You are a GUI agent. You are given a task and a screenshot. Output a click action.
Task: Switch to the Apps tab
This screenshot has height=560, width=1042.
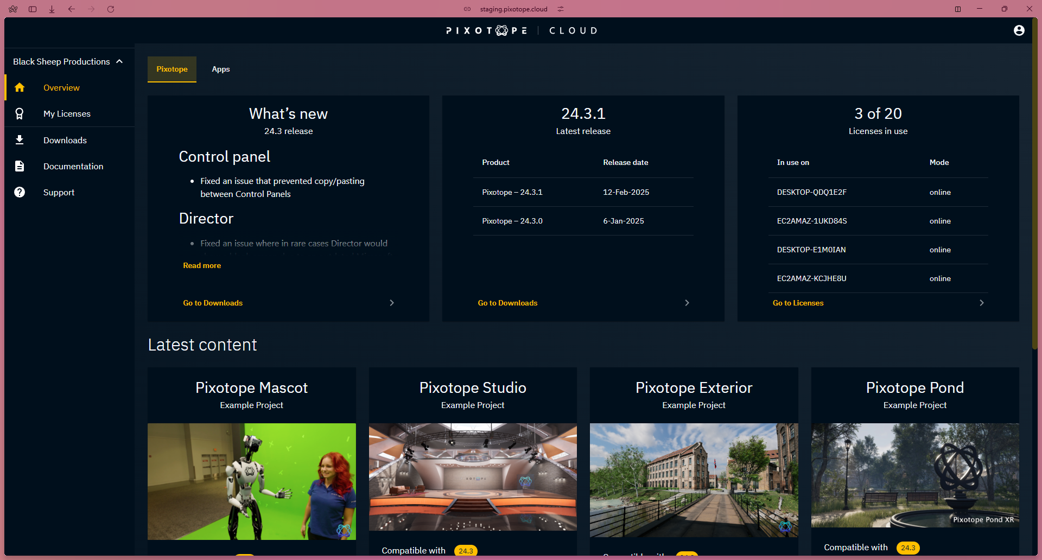pos(221,69)
